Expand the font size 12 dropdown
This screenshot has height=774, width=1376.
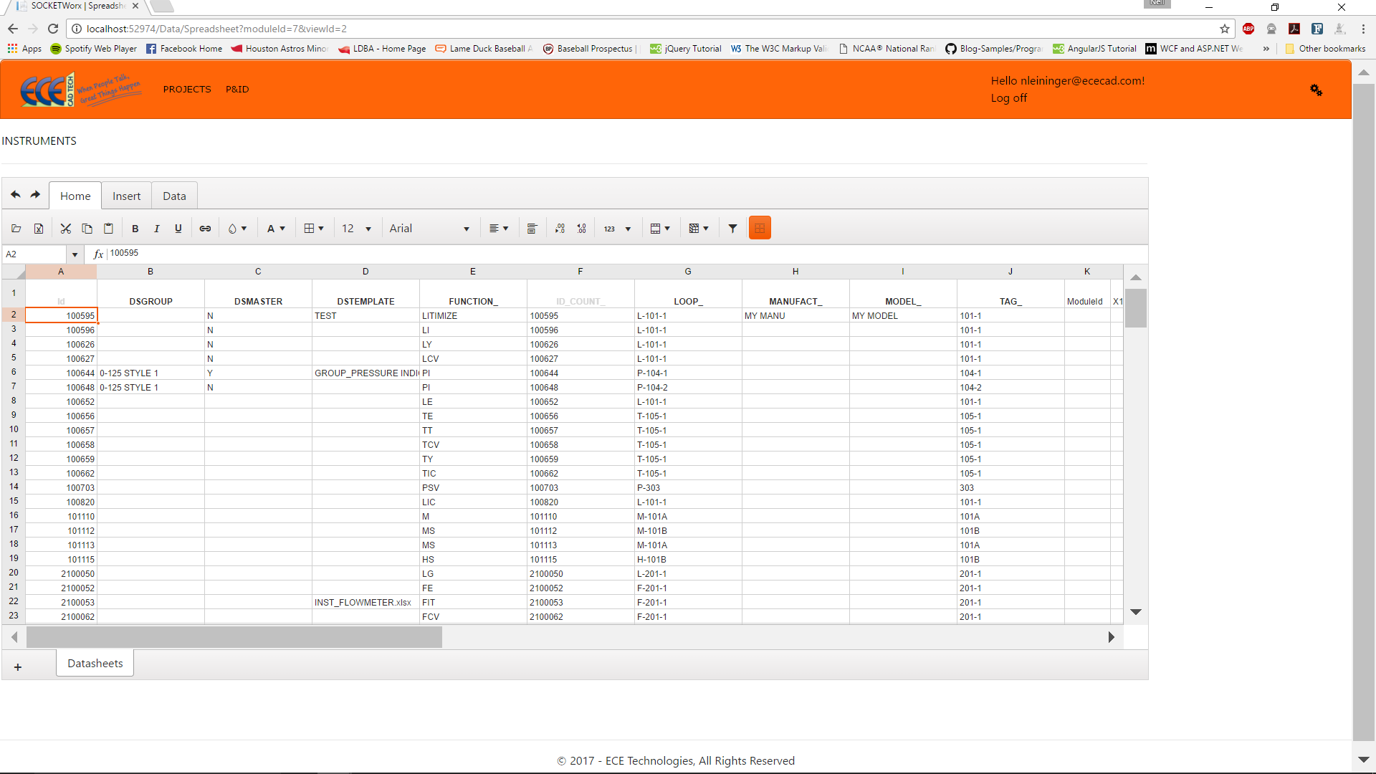click(x=368, y=229)
